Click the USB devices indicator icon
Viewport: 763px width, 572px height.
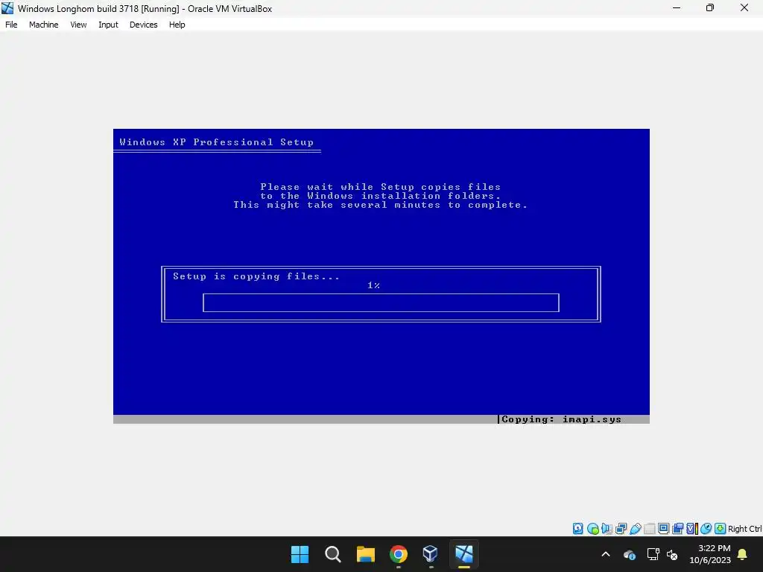pos(635,529)
